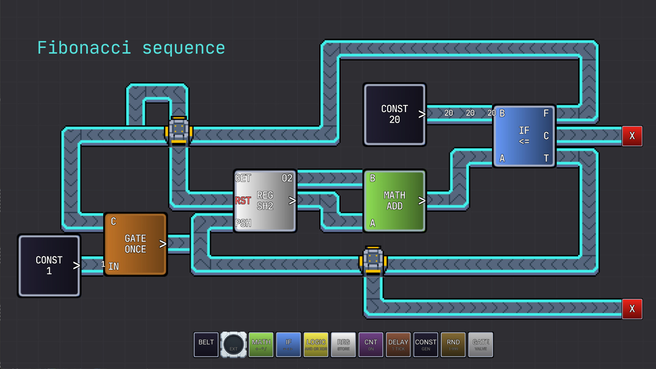Select the yellow LOGIC AND OR XOR tool
The image size is (656, 369).
[316, 344]
